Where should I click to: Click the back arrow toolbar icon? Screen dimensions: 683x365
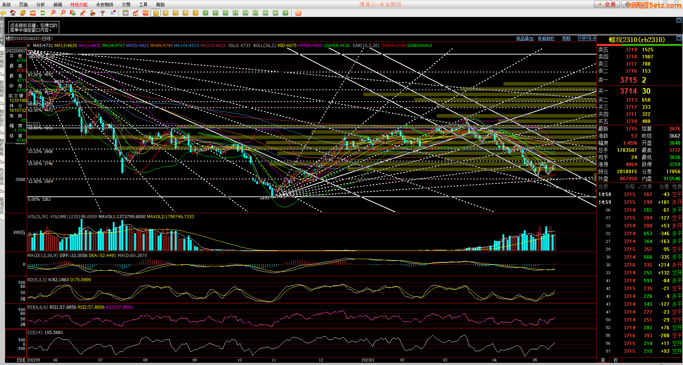pos(3,13)
